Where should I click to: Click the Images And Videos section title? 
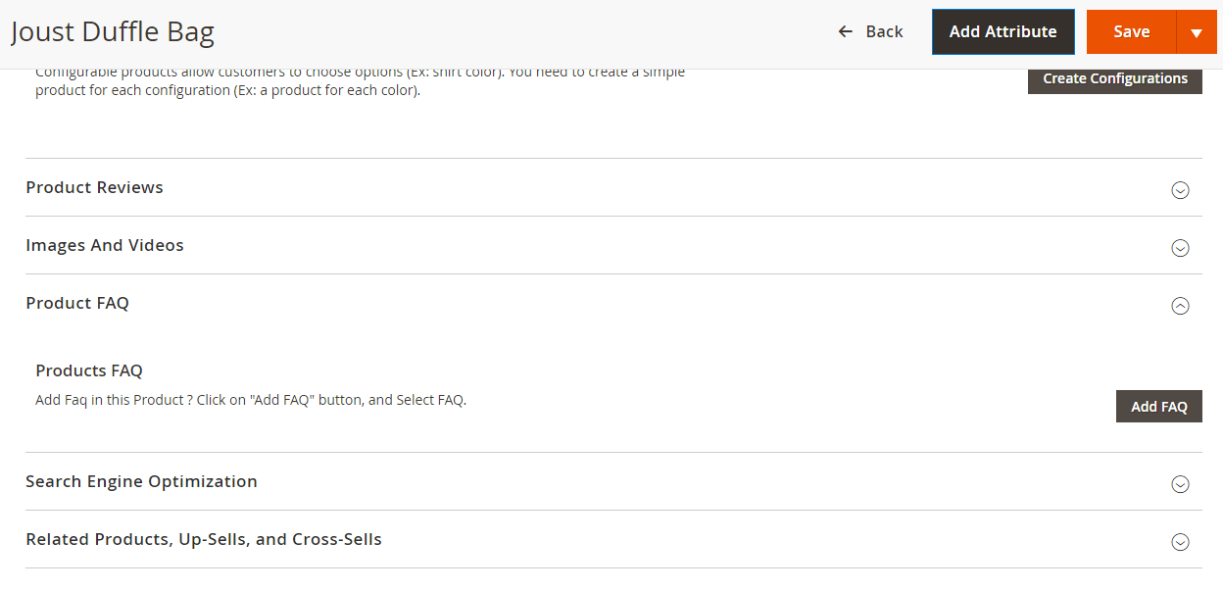coord(105,245)
